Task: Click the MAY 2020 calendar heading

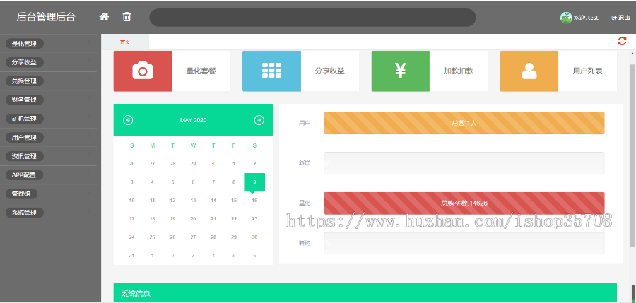Action: [194, 120]
